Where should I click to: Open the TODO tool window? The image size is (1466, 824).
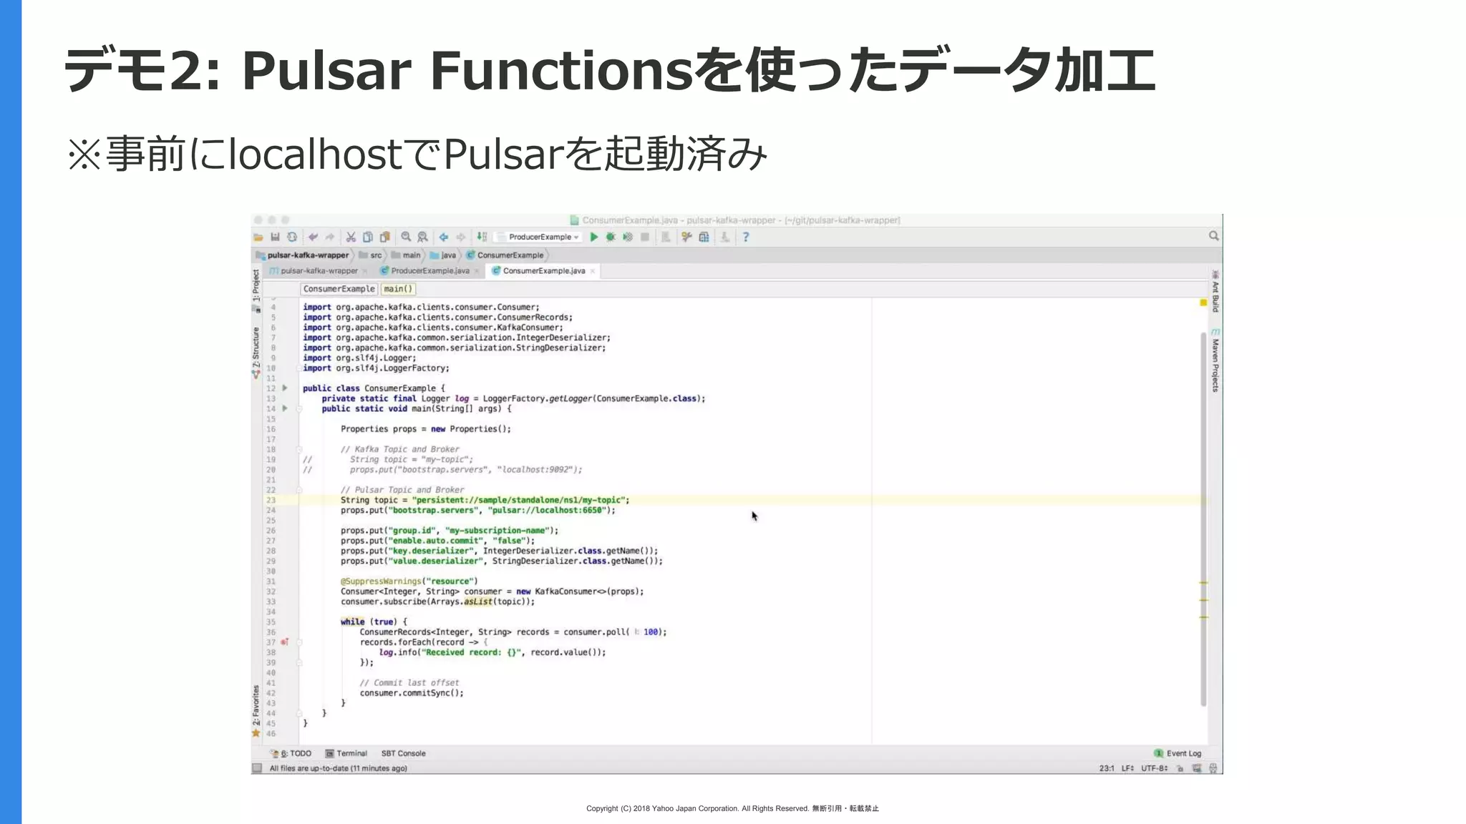291,753
